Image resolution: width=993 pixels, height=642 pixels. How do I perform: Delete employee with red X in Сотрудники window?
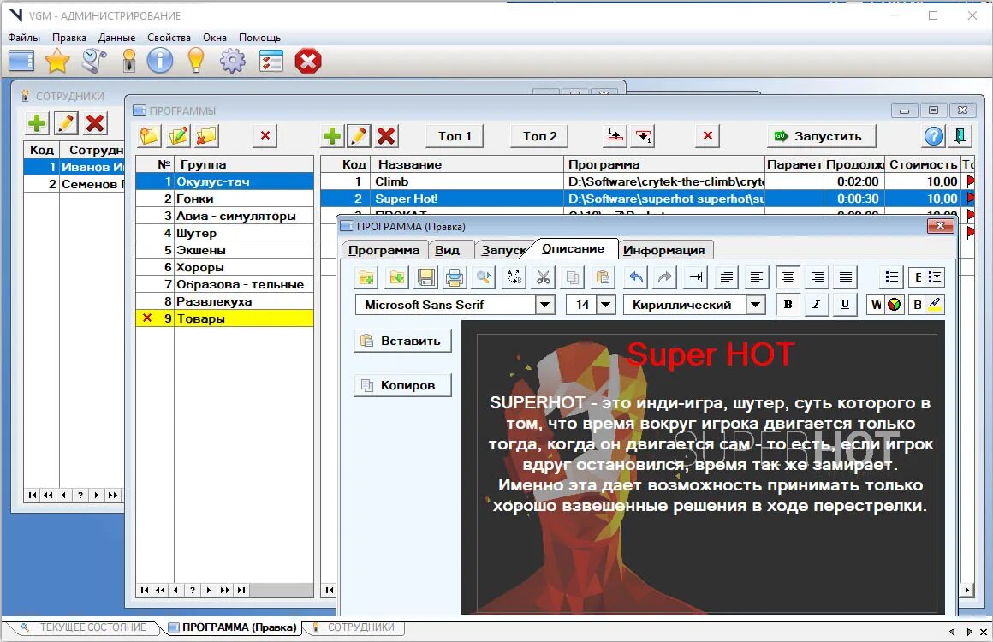(x=96, y=122)
